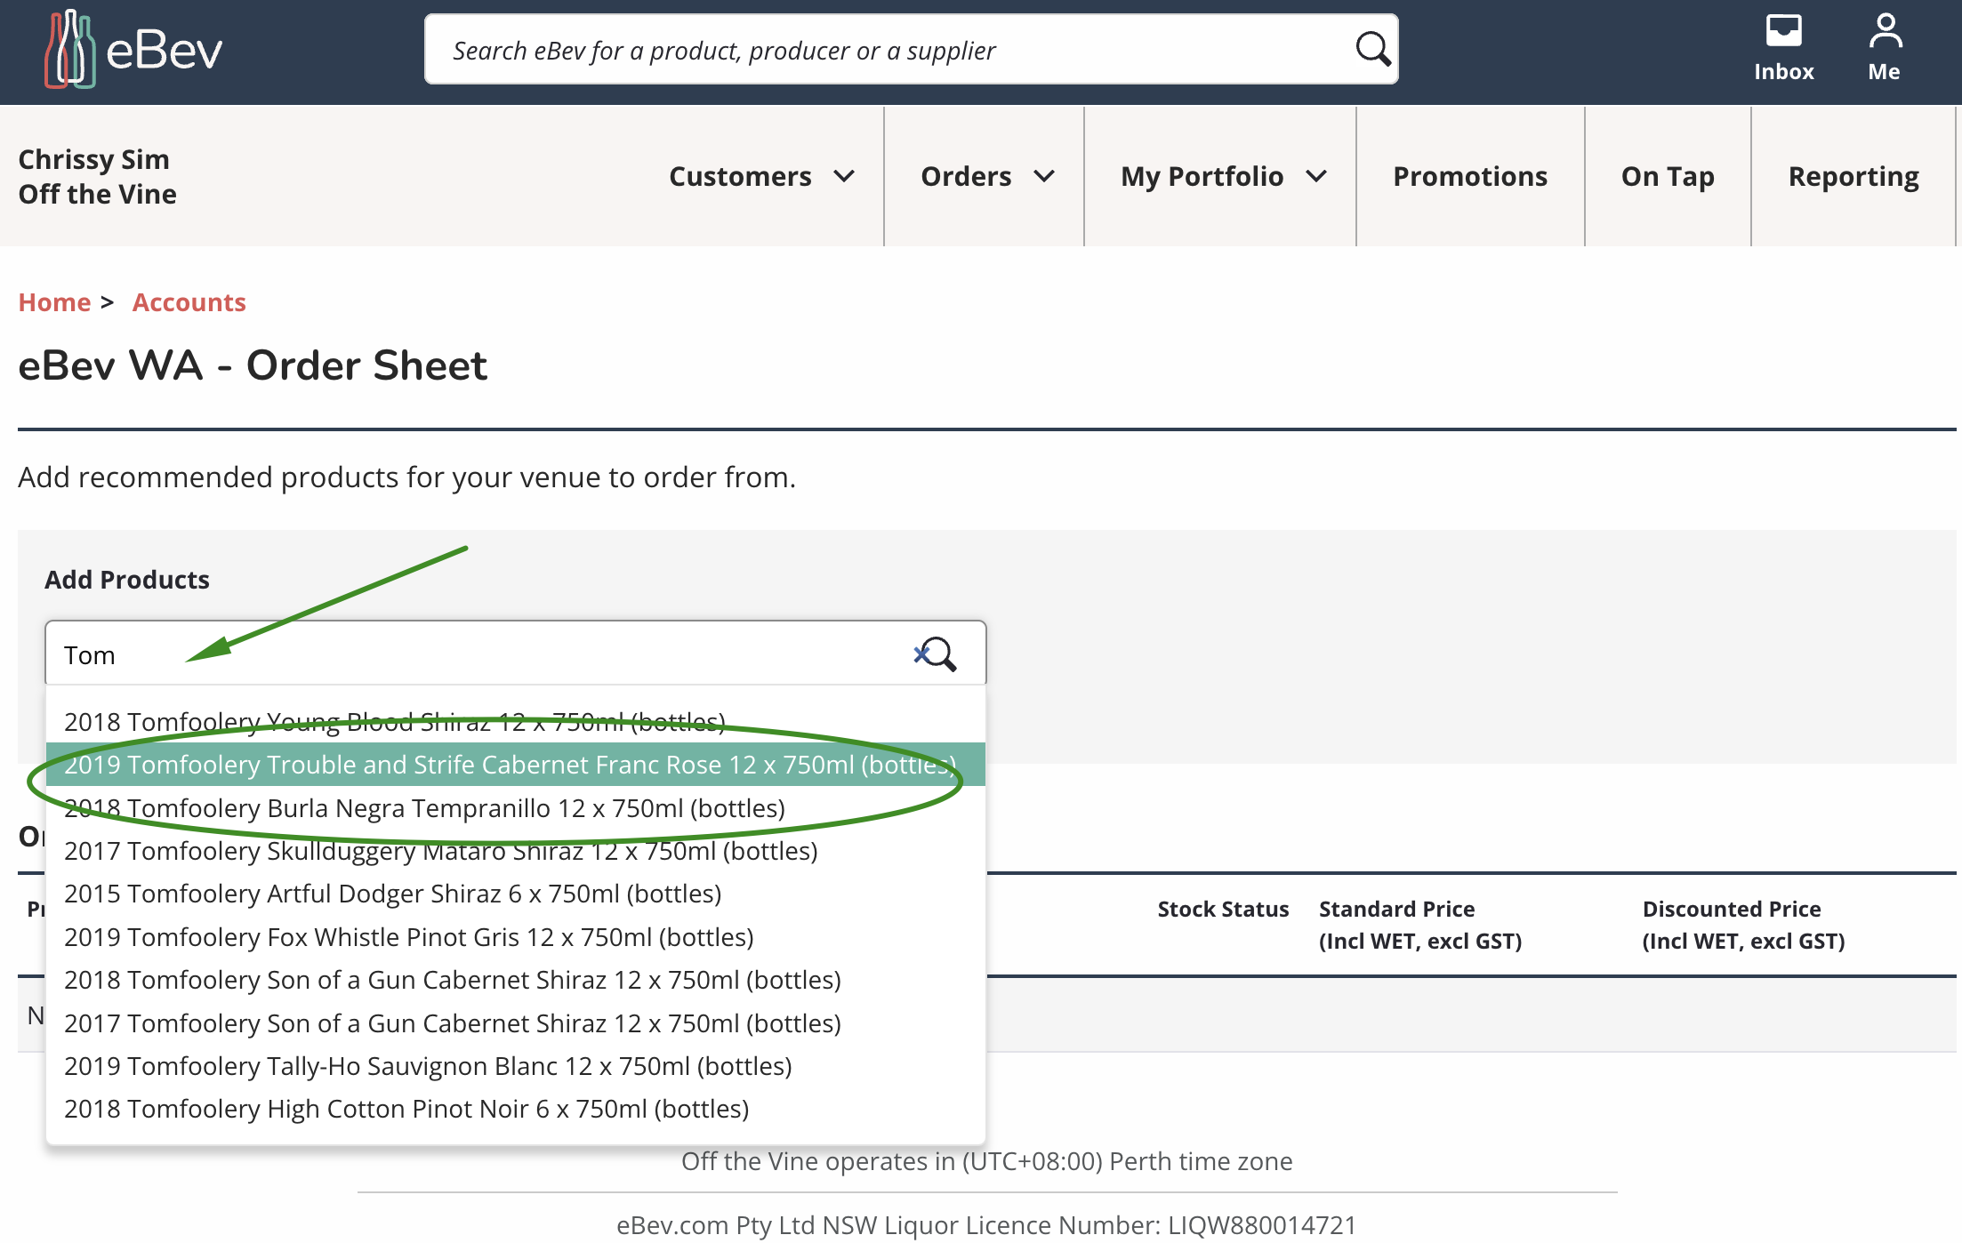Expand the Orders dropdown menu

click(x=986, y=176)
